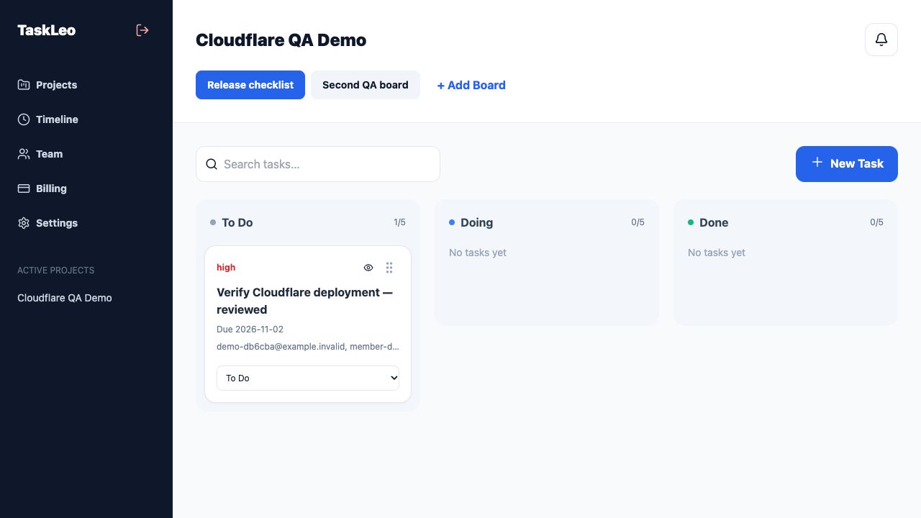This screenshot has height=518, width=921.
Task: Click the Due 2026-11-02 date text
Action: point(250,330)
